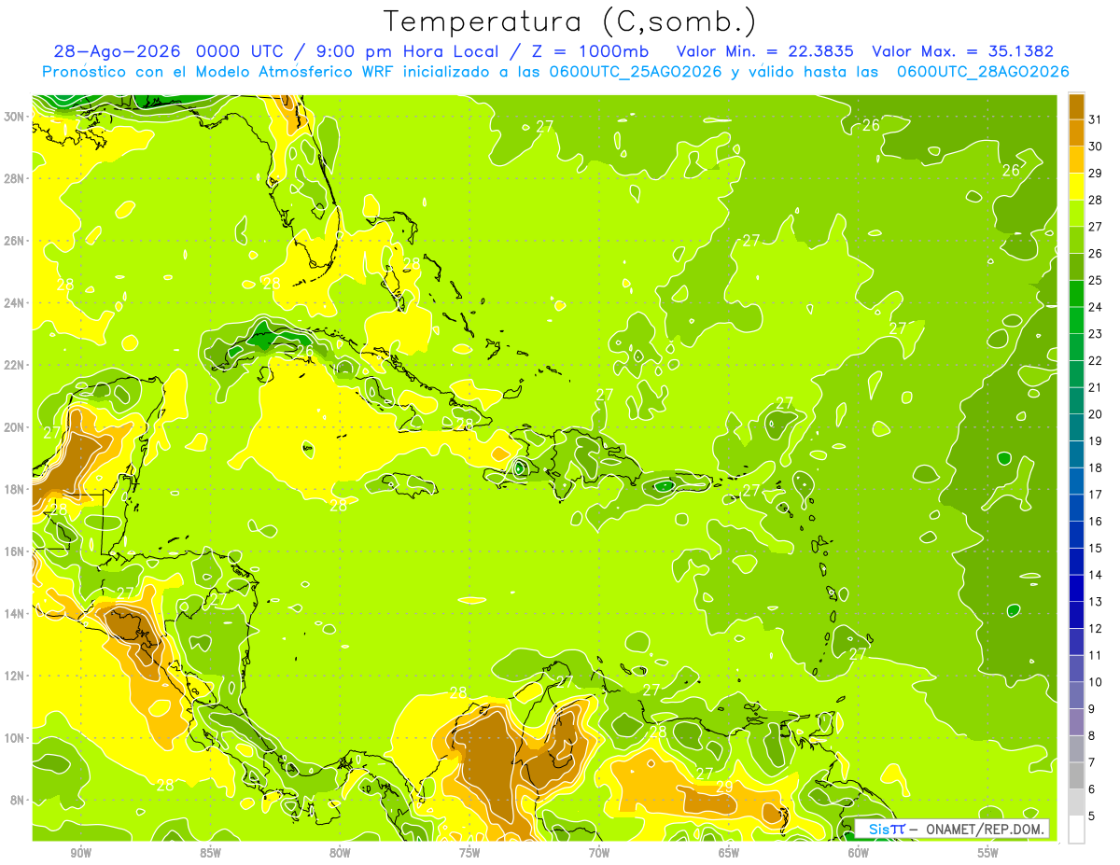
Task: Click the purple legend swatch between 9 and 10
Action: 1076,695
